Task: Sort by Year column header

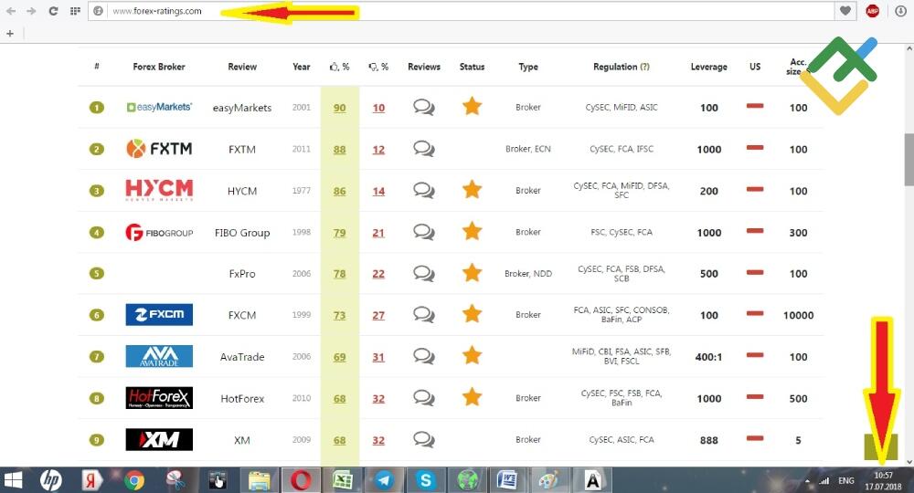Action: (302, 67)
